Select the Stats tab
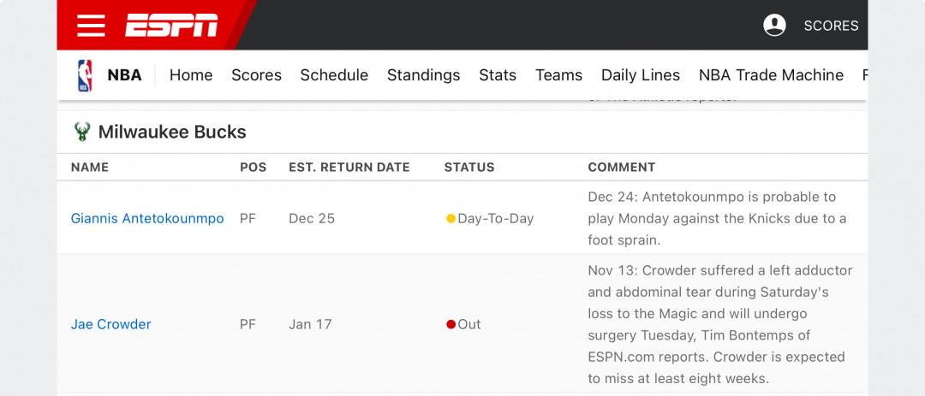The width and height of the screenshot is (925, 396). (498, 75)
